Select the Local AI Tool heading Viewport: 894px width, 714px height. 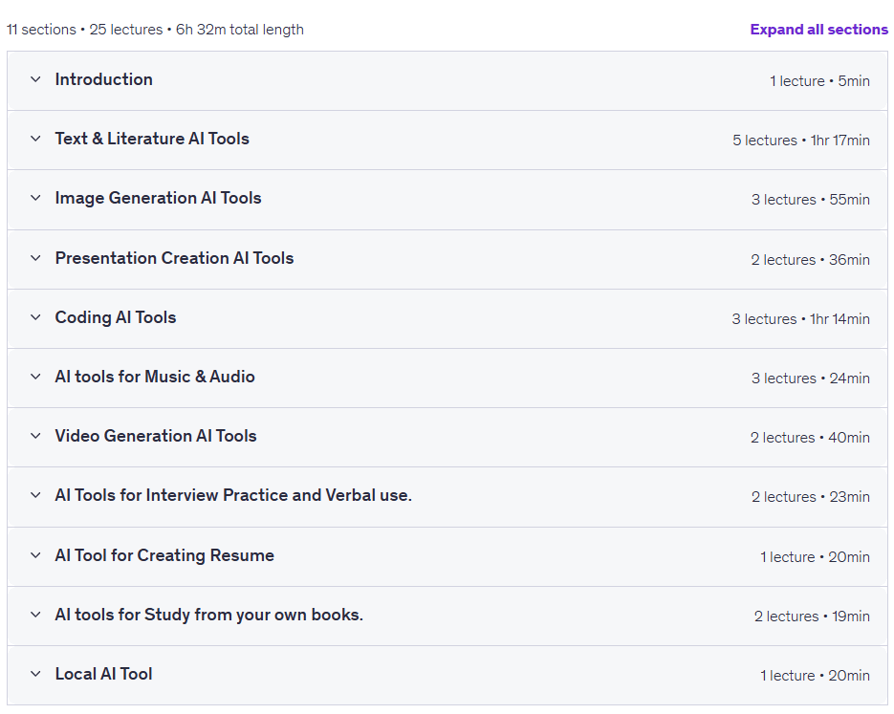pyautogui.click(x=104, y=674)
